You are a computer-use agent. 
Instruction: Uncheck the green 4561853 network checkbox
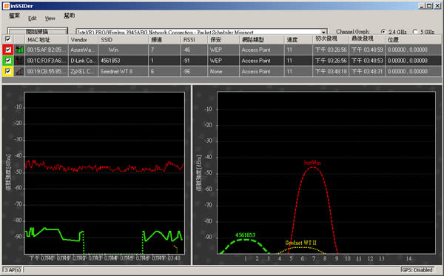tap(8, 61)
